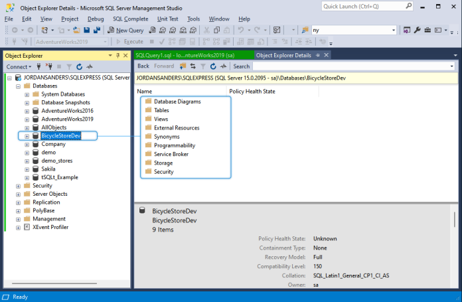This screenshot has height=302, width=462.
Task: Click the Activity Monitor icon
Action: [277, 30]
